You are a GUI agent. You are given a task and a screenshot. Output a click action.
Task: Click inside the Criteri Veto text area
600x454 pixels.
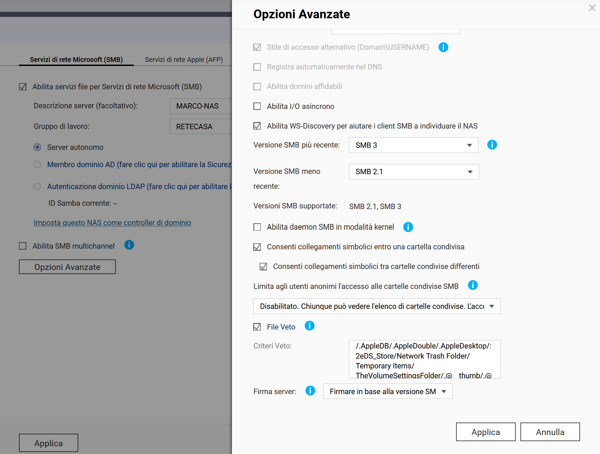click(424, 359)
